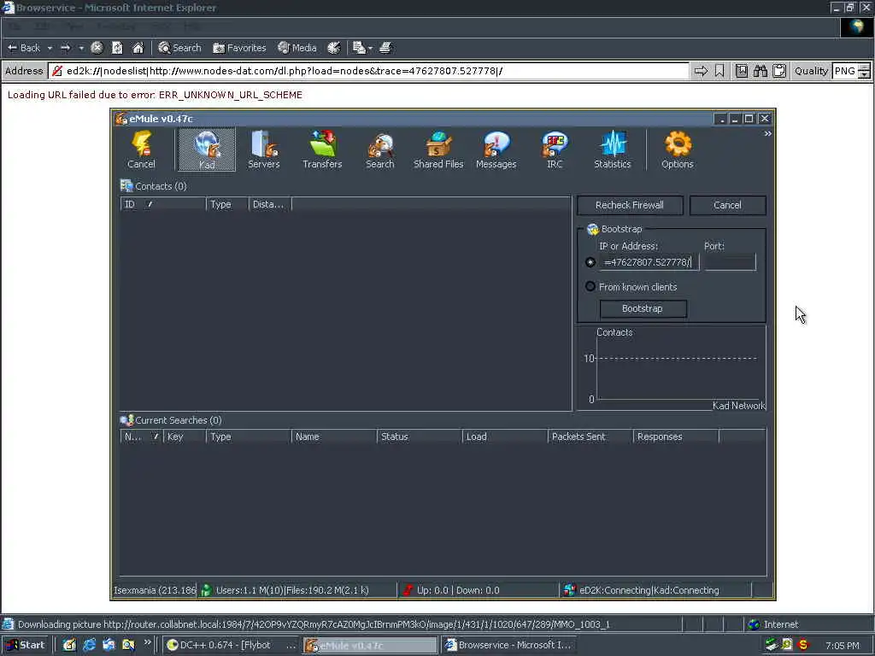Click the Forward arrow in Internet Explorer

click(65, 48)
